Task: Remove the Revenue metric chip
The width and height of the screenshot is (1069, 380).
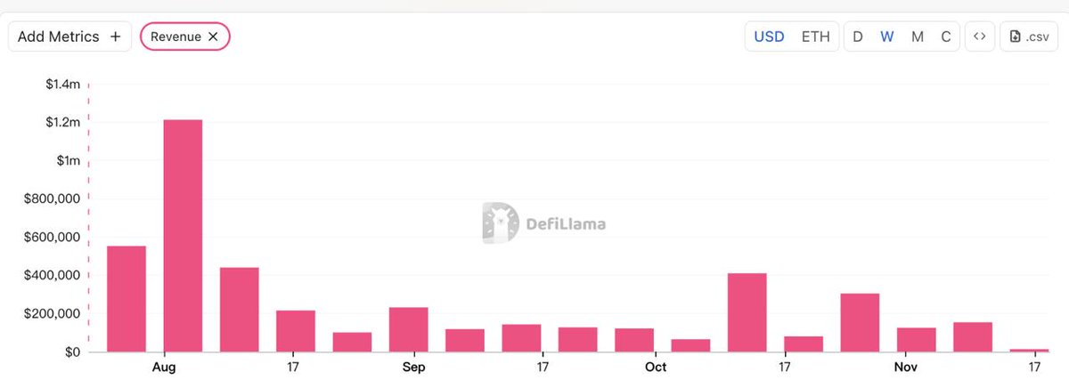Action: (213, 36)
